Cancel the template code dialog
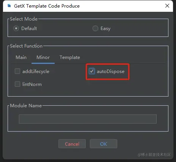The height and width of the screenshot is (162, 176). click(72, 144)
